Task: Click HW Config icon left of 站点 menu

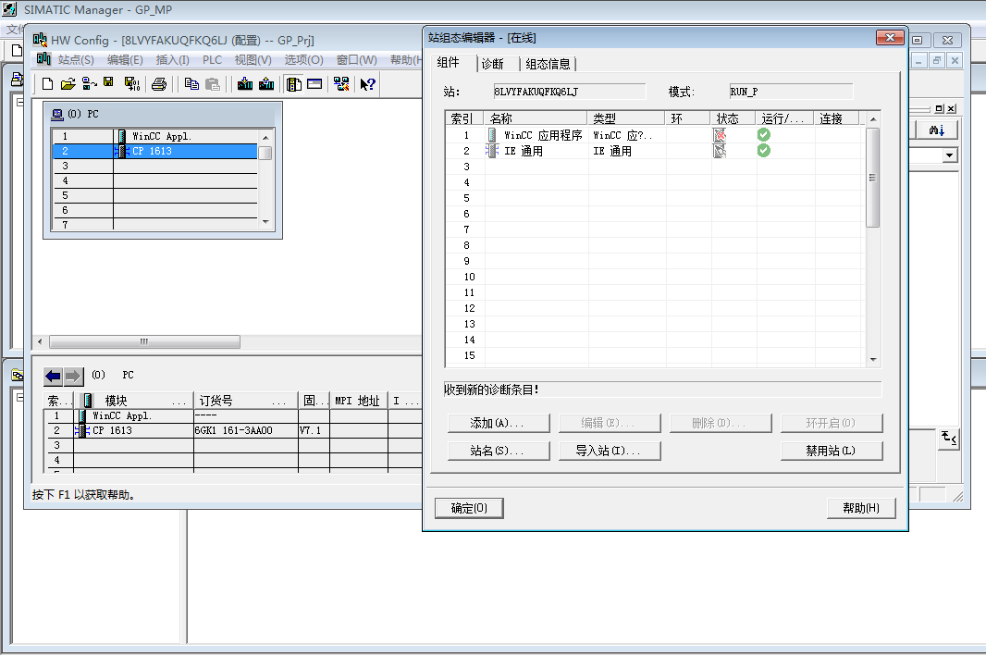Action: pyautogui.click(x=43, y=59)
